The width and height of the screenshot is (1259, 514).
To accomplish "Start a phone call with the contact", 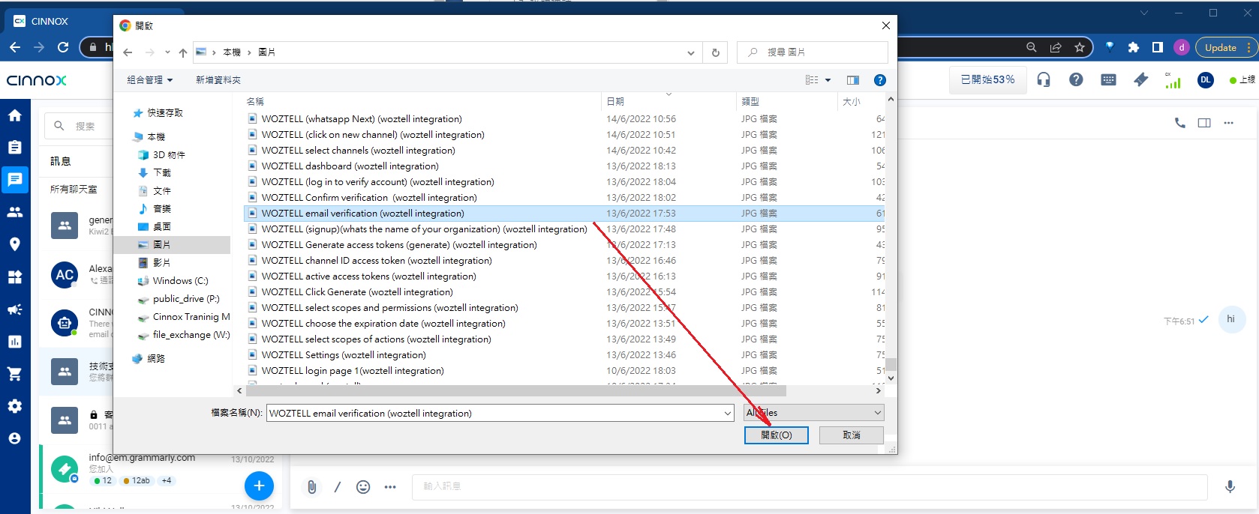I will pyautogui.click(x=1179, y=123).
